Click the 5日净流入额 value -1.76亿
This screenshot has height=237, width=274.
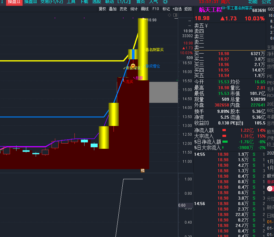(x=246, y=142)
